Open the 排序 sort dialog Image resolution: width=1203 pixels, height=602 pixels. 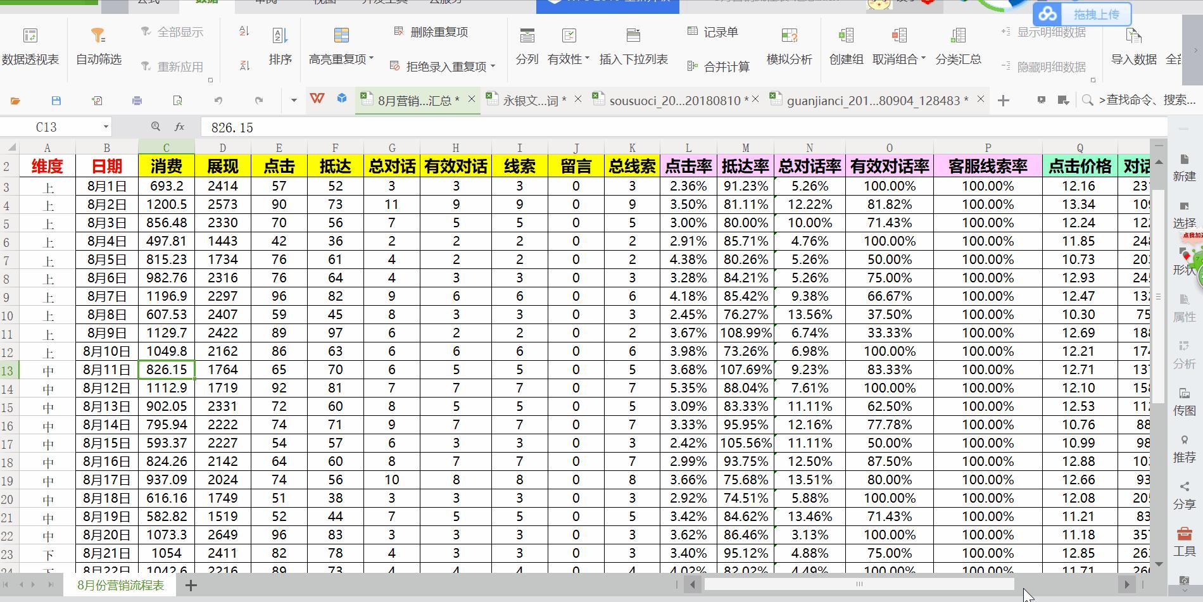pyautogui.click(x=280, y=44)
